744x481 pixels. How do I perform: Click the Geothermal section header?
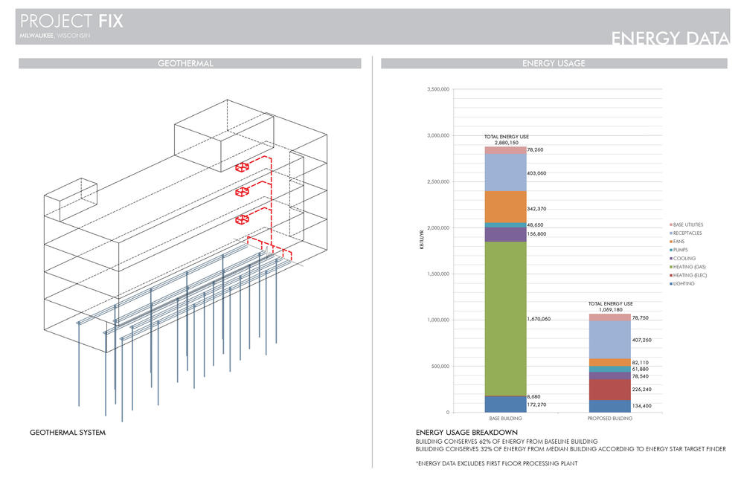click(x=185, y=64)
